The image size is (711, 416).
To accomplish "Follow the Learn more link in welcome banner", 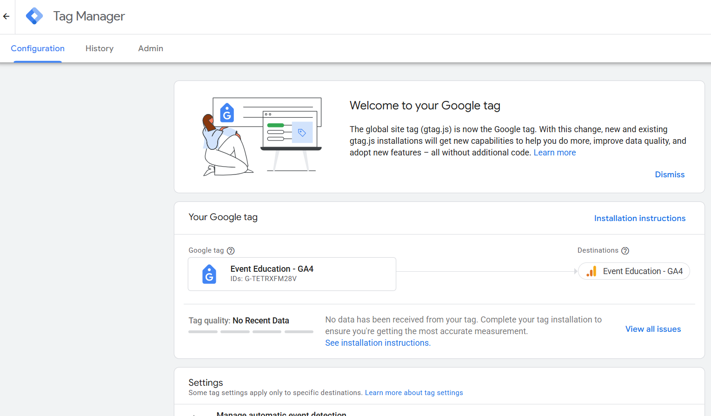I will (x=555, y=153).
